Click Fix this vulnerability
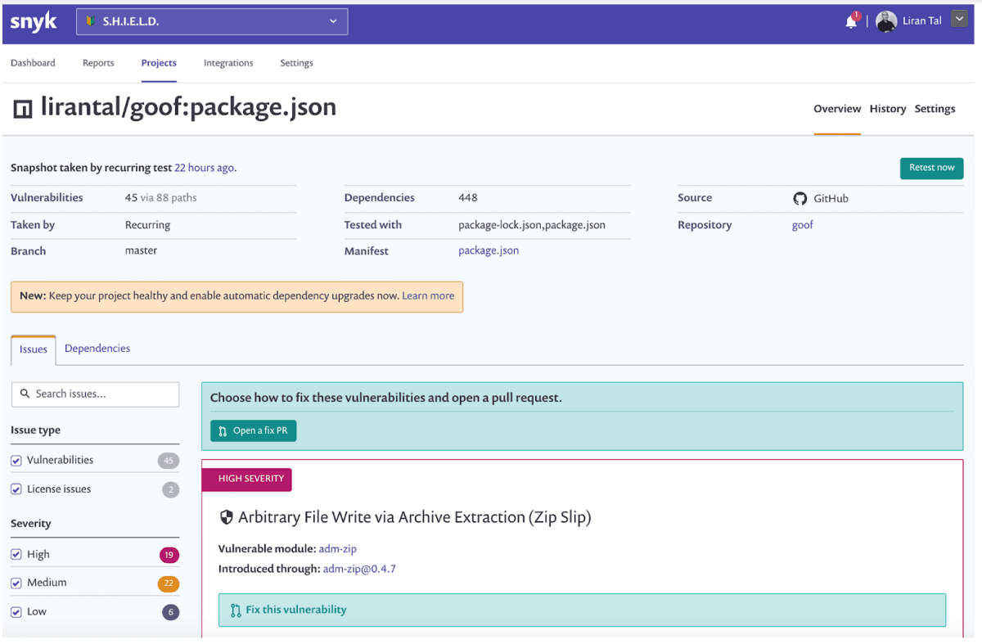 [x=582, y=610]
